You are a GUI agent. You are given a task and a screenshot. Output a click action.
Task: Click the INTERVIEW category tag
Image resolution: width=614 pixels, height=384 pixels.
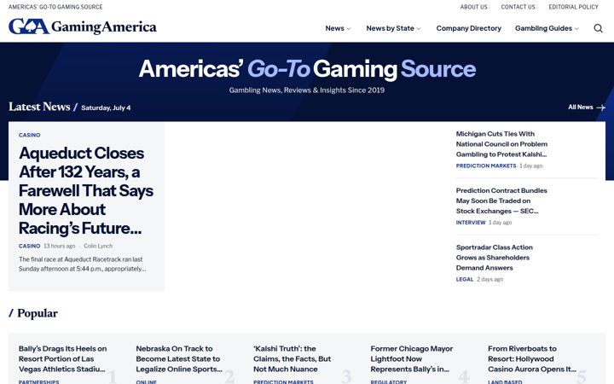click(471, 223)
